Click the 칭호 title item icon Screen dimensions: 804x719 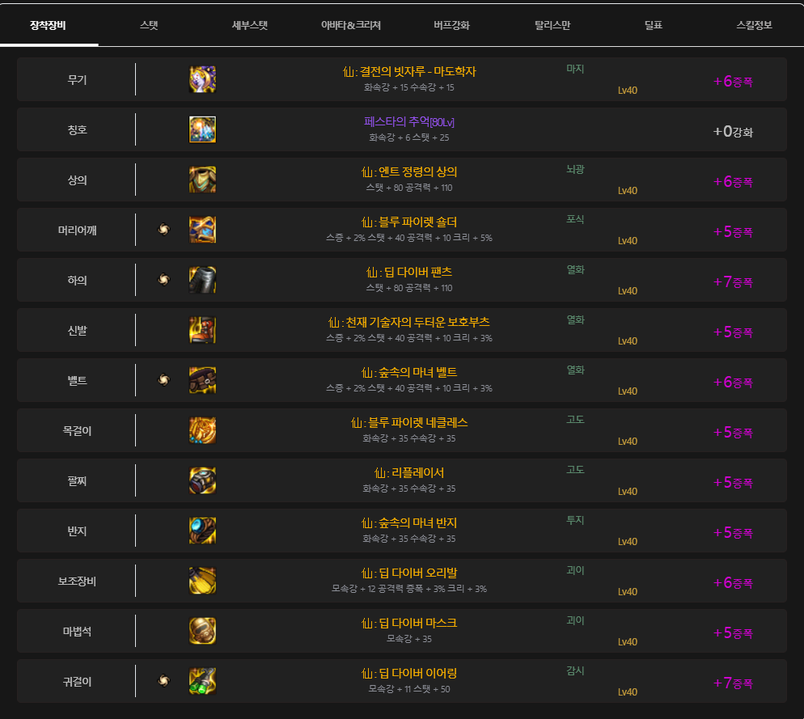click(x=202, y=129)
